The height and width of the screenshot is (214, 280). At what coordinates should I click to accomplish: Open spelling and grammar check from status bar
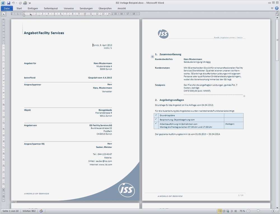coord(41,211)
